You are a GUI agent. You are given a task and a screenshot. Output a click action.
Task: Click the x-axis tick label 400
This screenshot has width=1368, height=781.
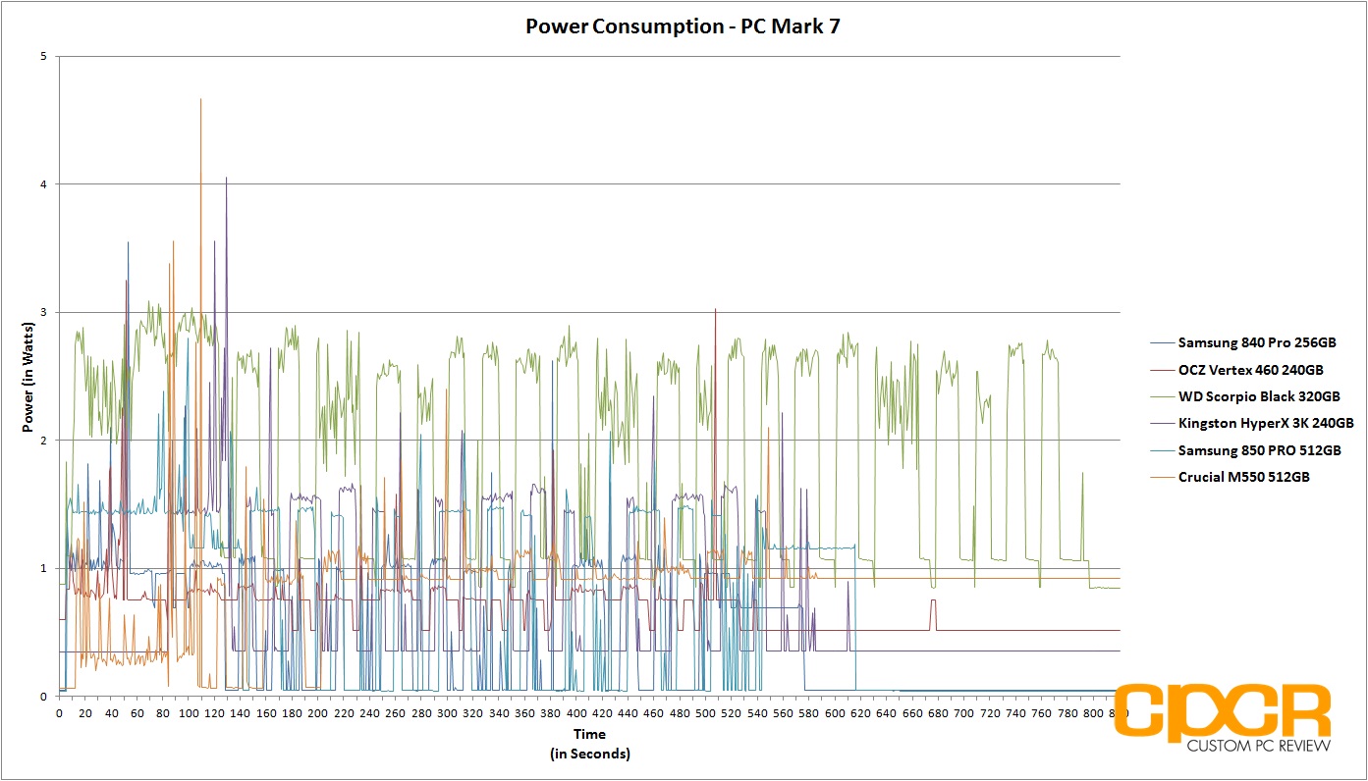tap(576, 712)
